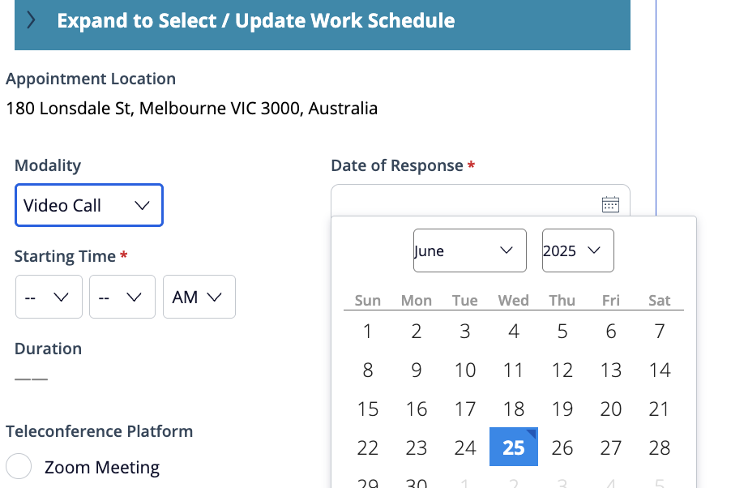Select June 11 under Wednesday column
The image size is (731, 488).
pyautogui.click(x=513, y=370)
